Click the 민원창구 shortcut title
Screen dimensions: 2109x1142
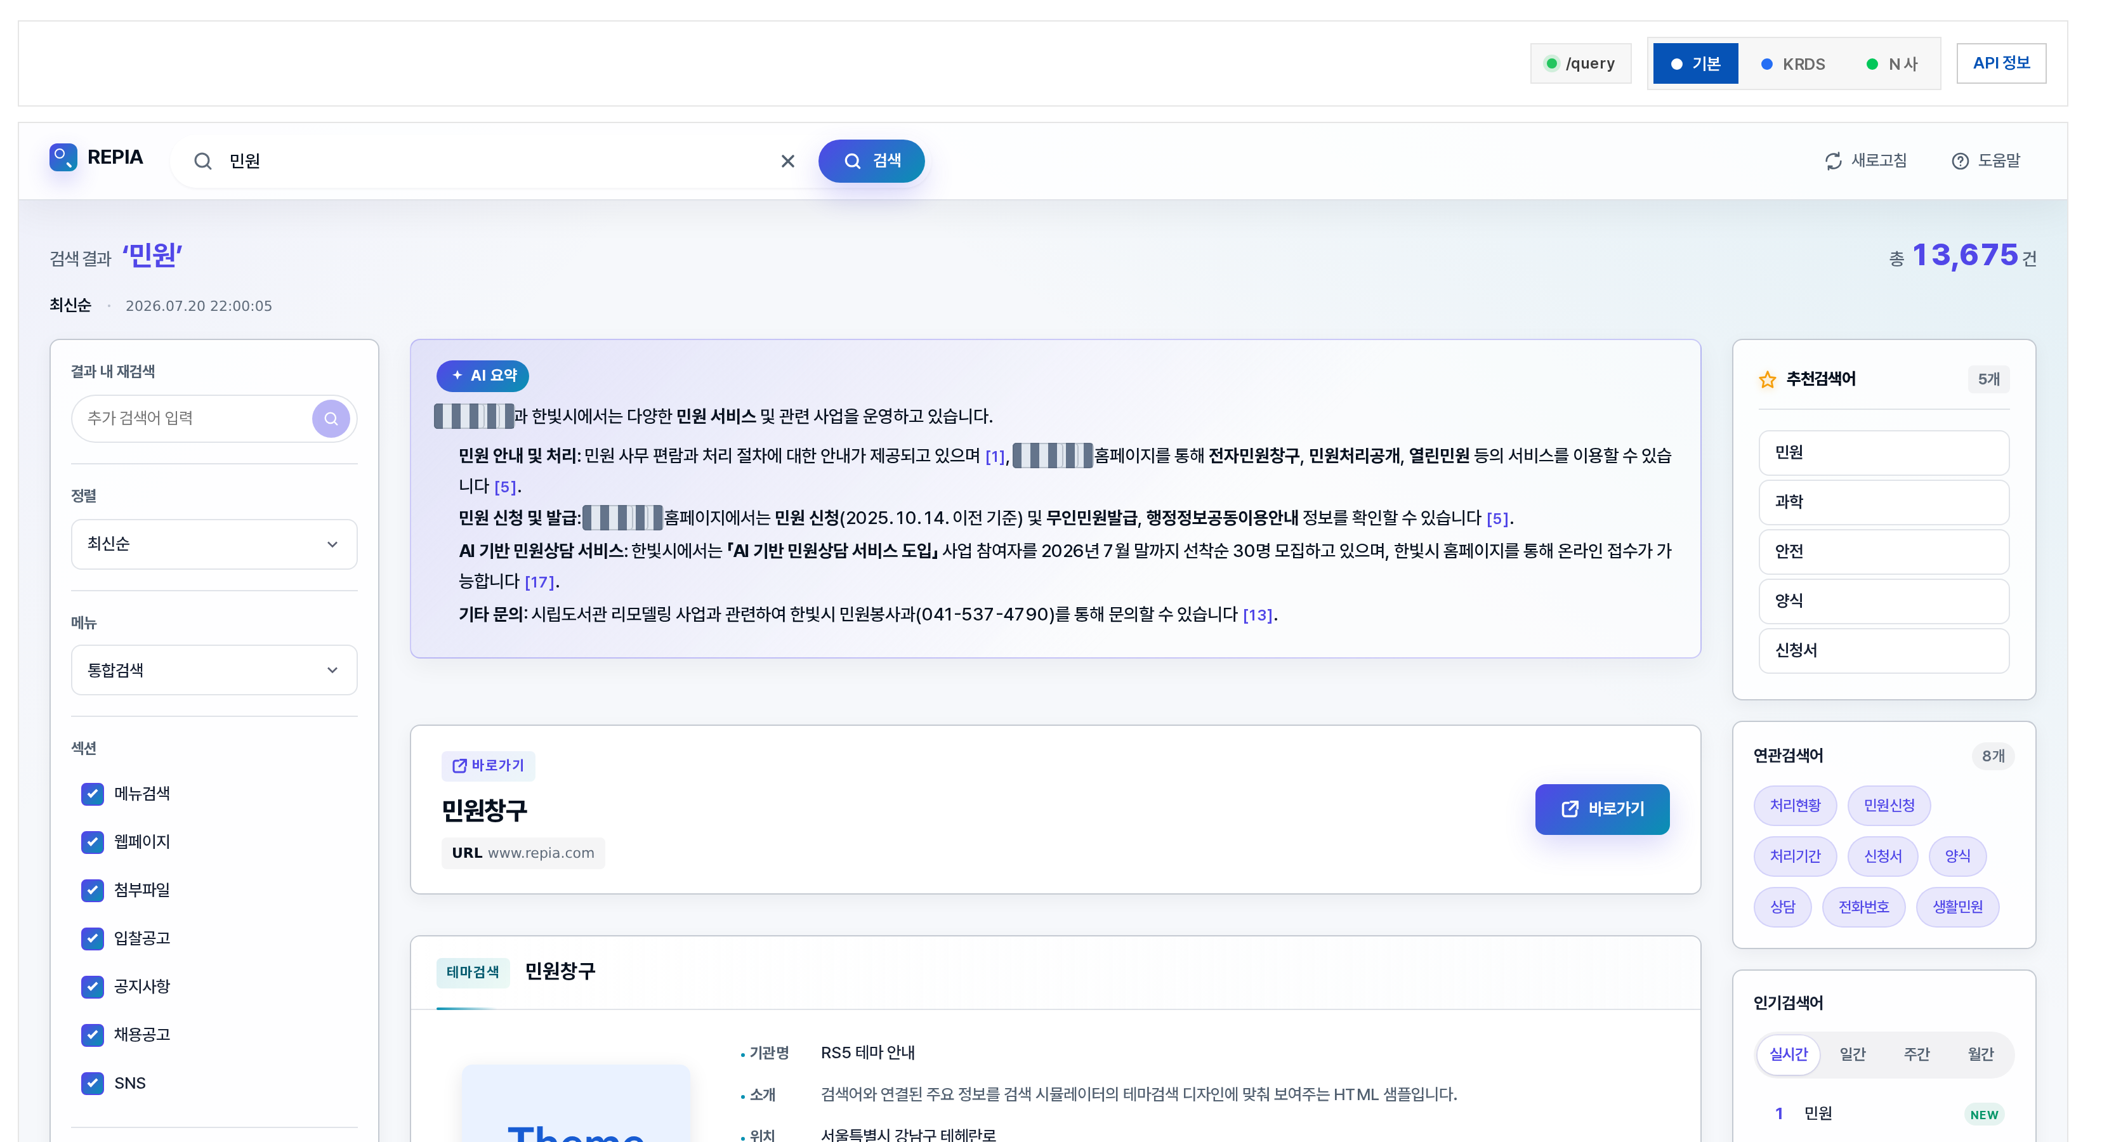(485, 810)
